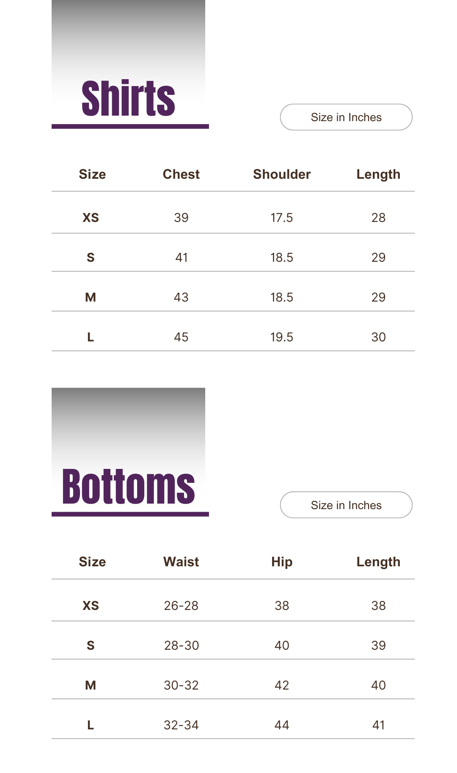Image resolution: width=457 pixels, height=773 pixels.
Task: Click the chest value 43
Action: tap(181, 297)
